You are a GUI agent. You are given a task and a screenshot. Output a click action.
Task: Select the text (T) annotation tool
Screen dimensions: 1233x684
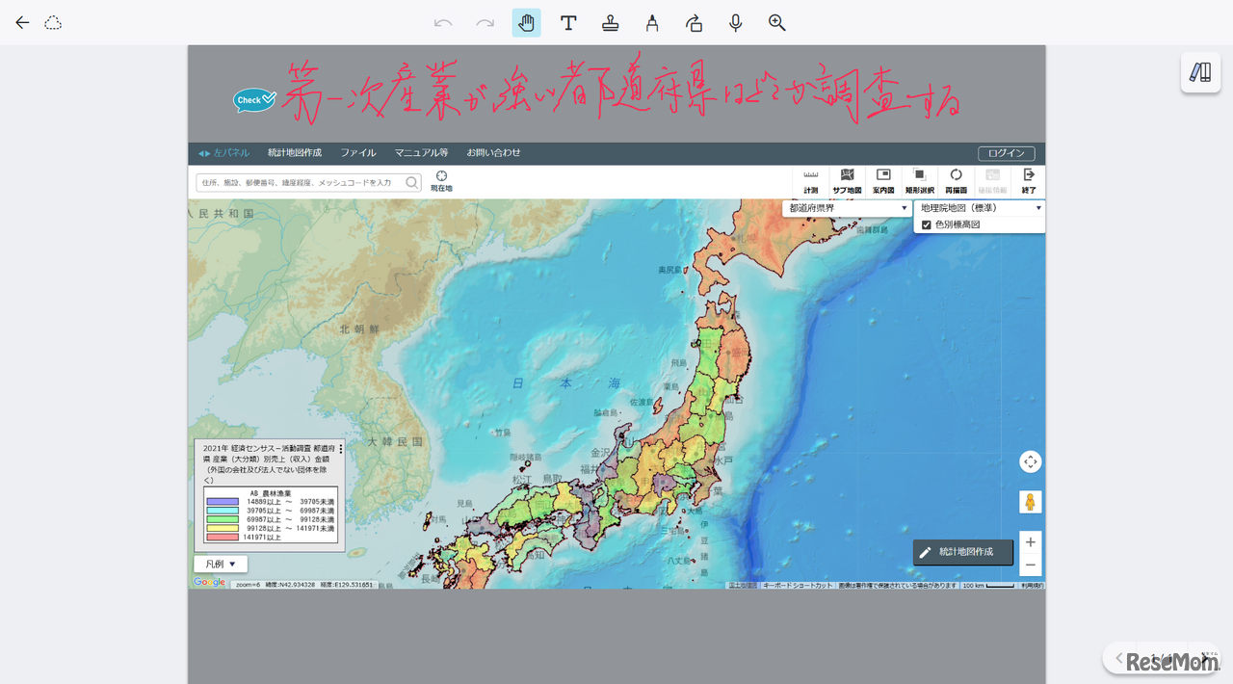click(x=568, y=22)
